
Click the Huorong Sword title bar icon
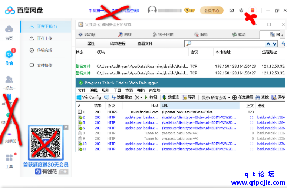[x=81, y=24]
